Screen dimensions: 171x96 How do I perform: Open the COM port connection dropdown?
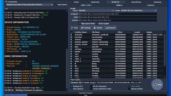pos(52,5)
